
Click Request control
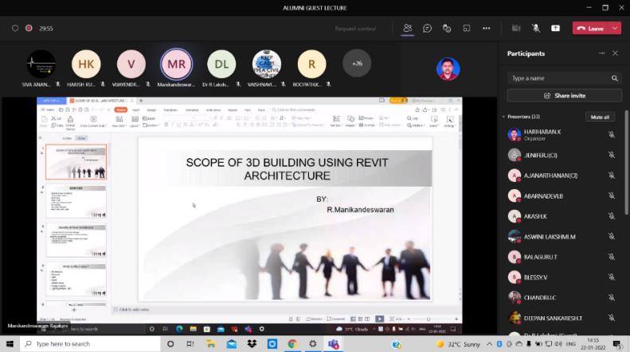pos(355,29)
